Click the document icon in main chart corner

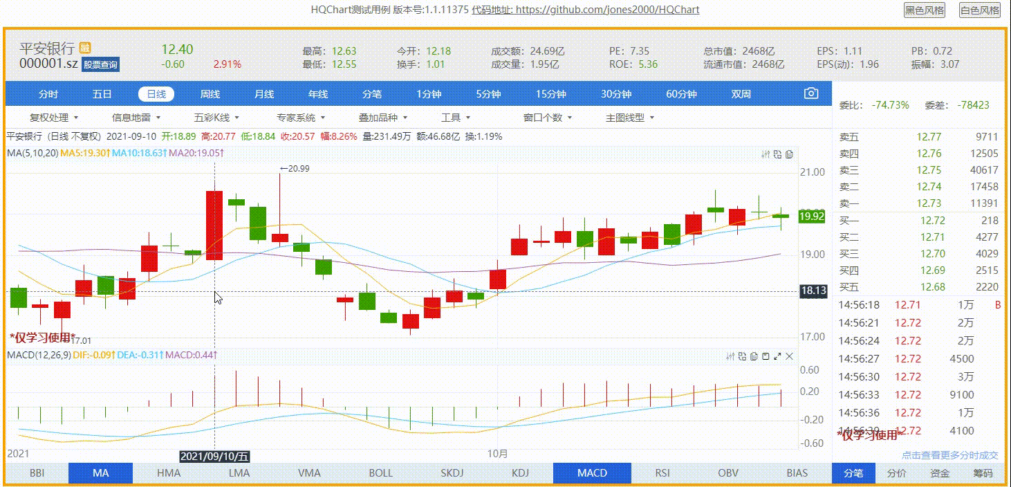point(790,154)
